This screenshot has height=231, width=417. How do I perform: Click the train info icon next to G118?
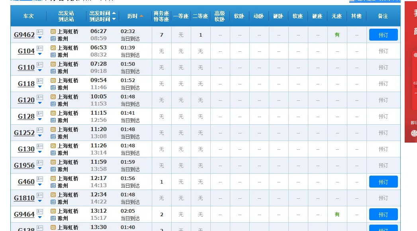click(39, 82)
